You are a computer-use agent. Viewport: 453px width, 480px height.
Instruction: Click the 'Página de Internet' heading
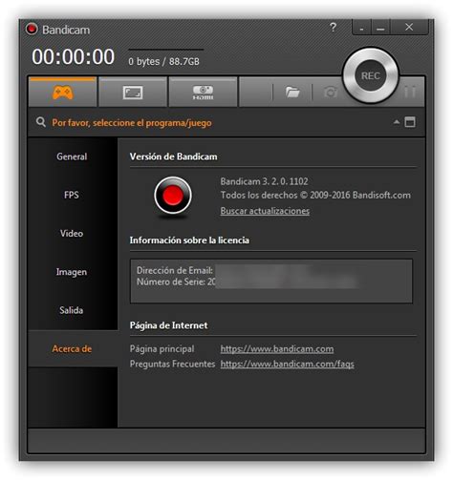tap(168, 325)
